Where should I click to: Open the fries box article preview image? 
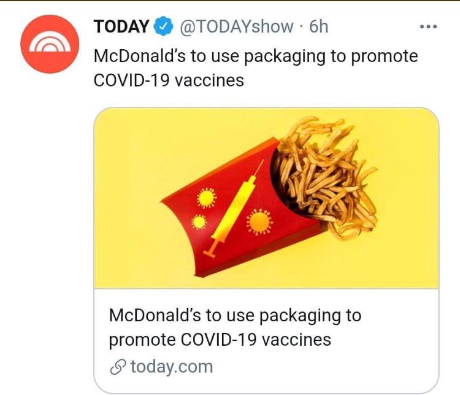coord(266,198)
